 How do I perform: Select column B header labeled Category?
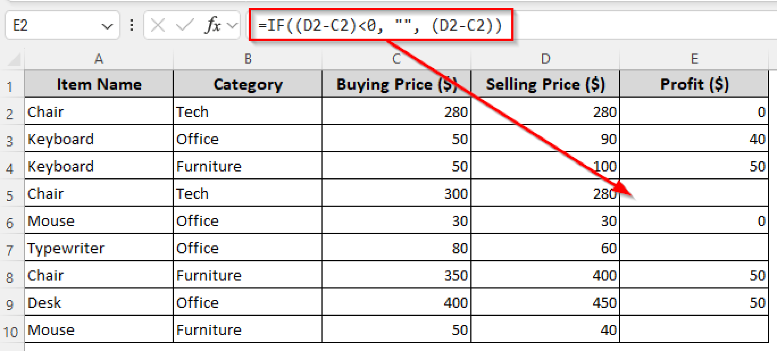point(248,59)
